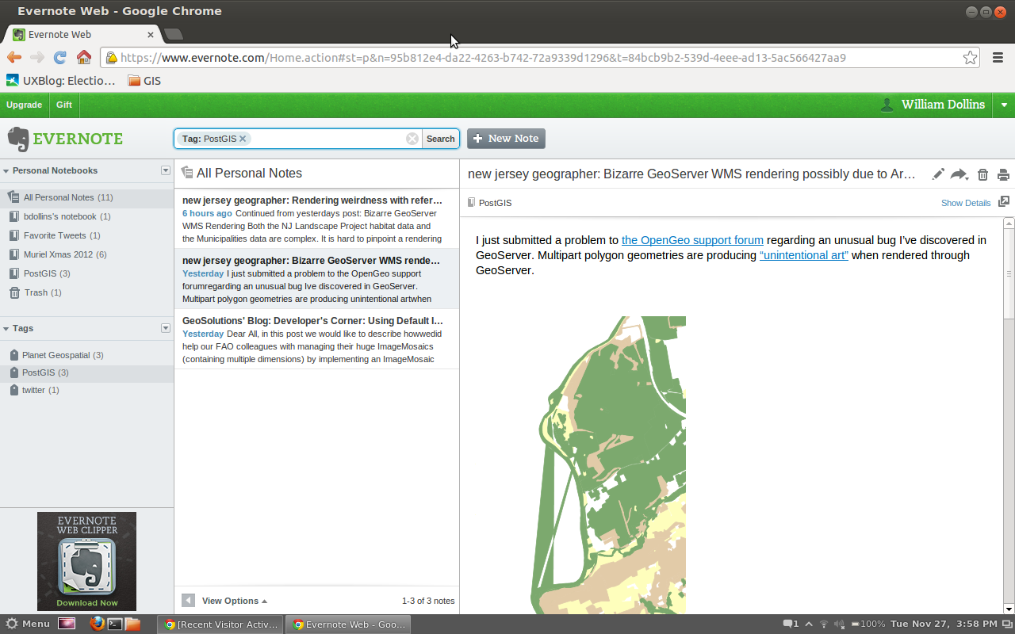Open bdollins's notebook
The width and height of the screenshot is (1015, 634).
pyautogui.click(x=86, y=216)
